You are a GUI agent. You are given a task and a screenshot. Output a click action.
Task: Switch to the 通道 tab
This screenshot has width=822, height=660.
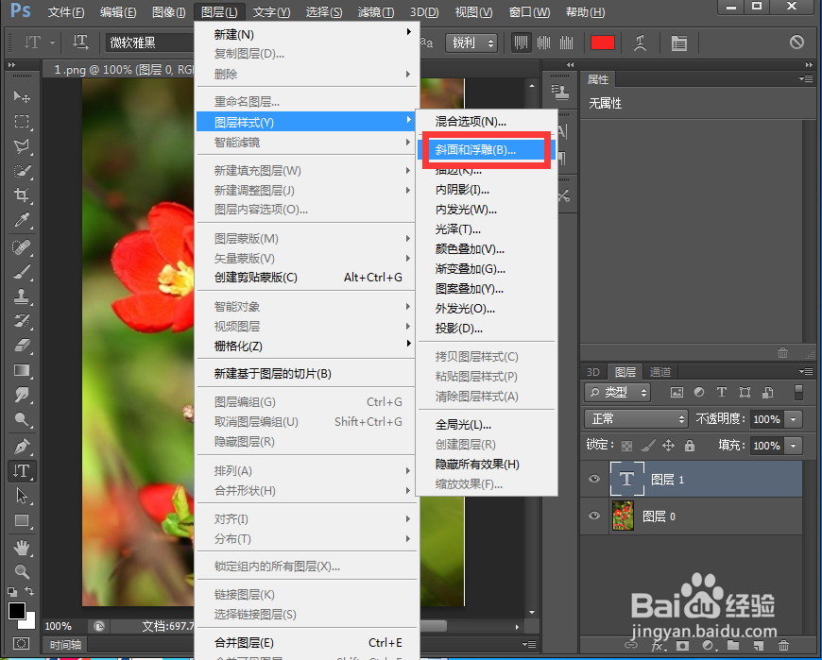(x=660, y=372)
